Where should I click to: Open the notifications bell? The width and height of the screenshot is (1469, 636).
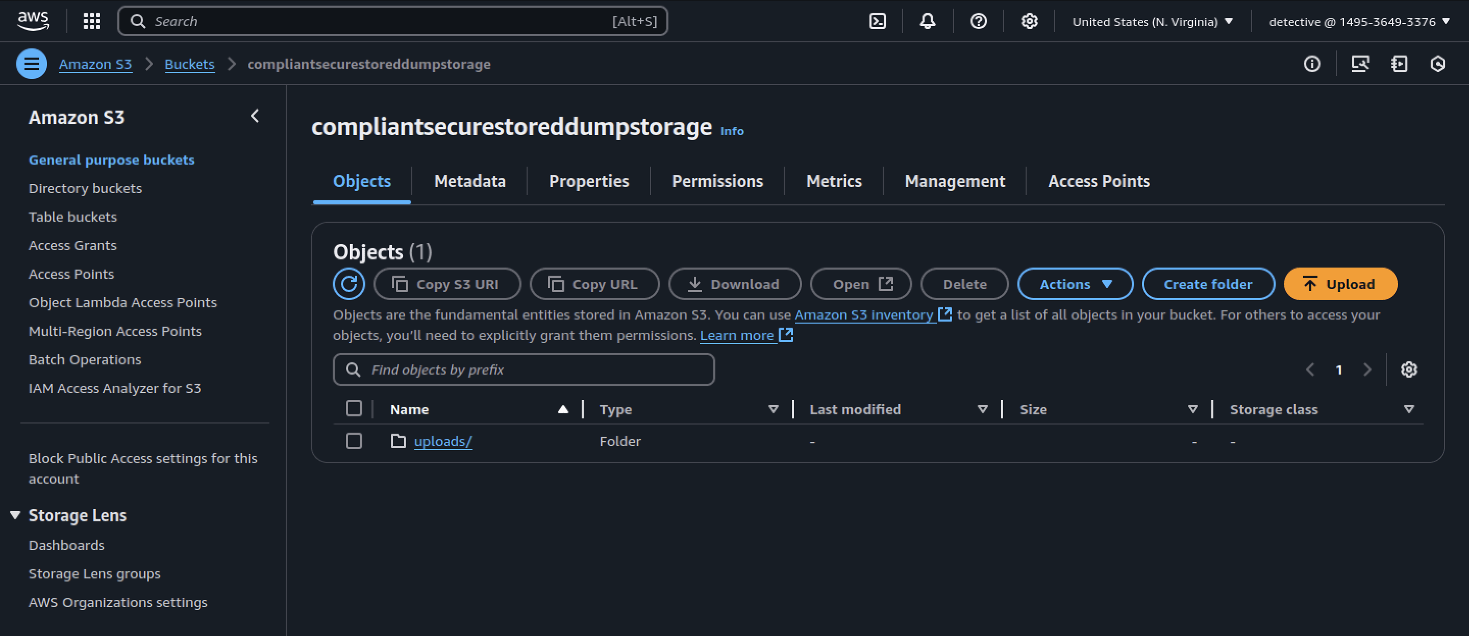[927, 21]
